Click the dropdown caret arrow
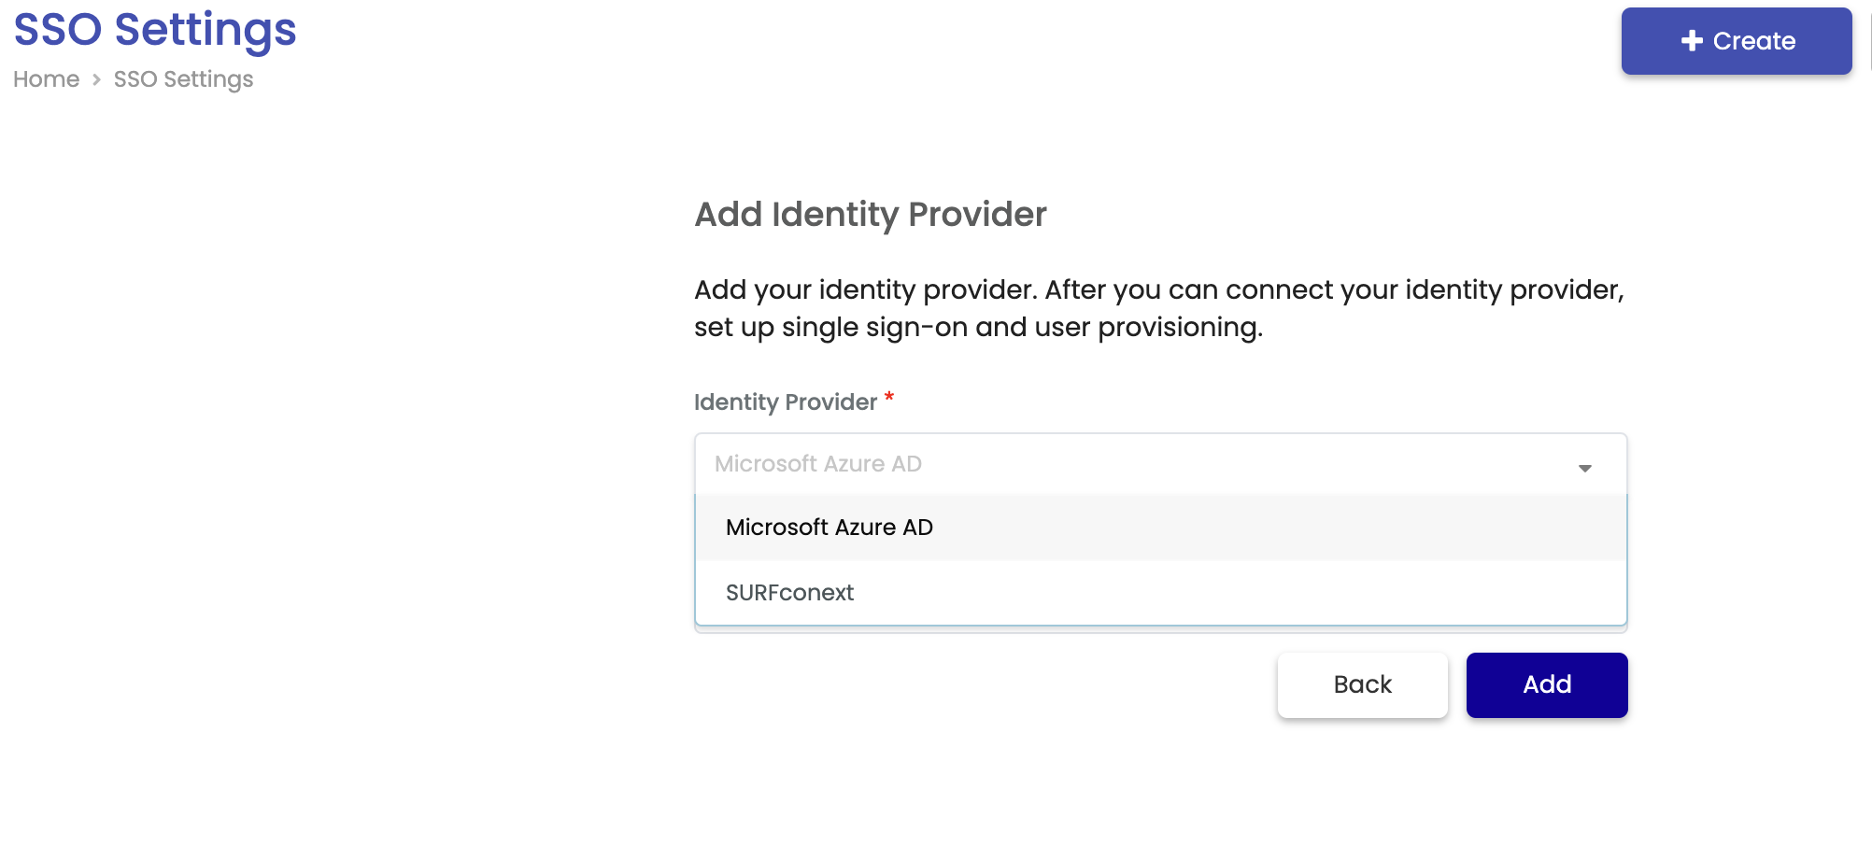The height and width of the screenshot is (859, 1872). tap(1584, 468)
